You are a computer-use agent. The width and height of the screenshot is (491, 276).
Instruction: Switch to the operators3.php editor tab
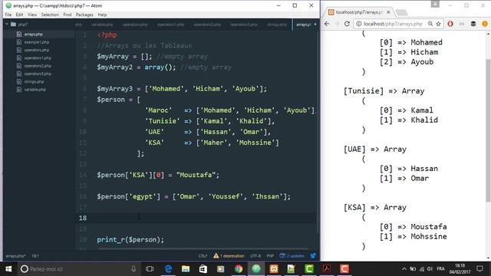(244, 25)
